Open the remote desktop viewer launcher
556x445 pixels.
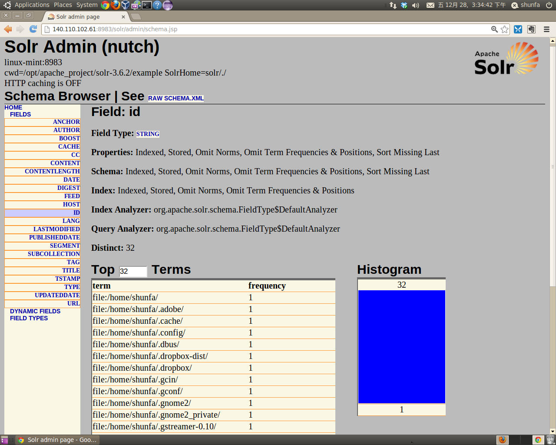(136, 5)
